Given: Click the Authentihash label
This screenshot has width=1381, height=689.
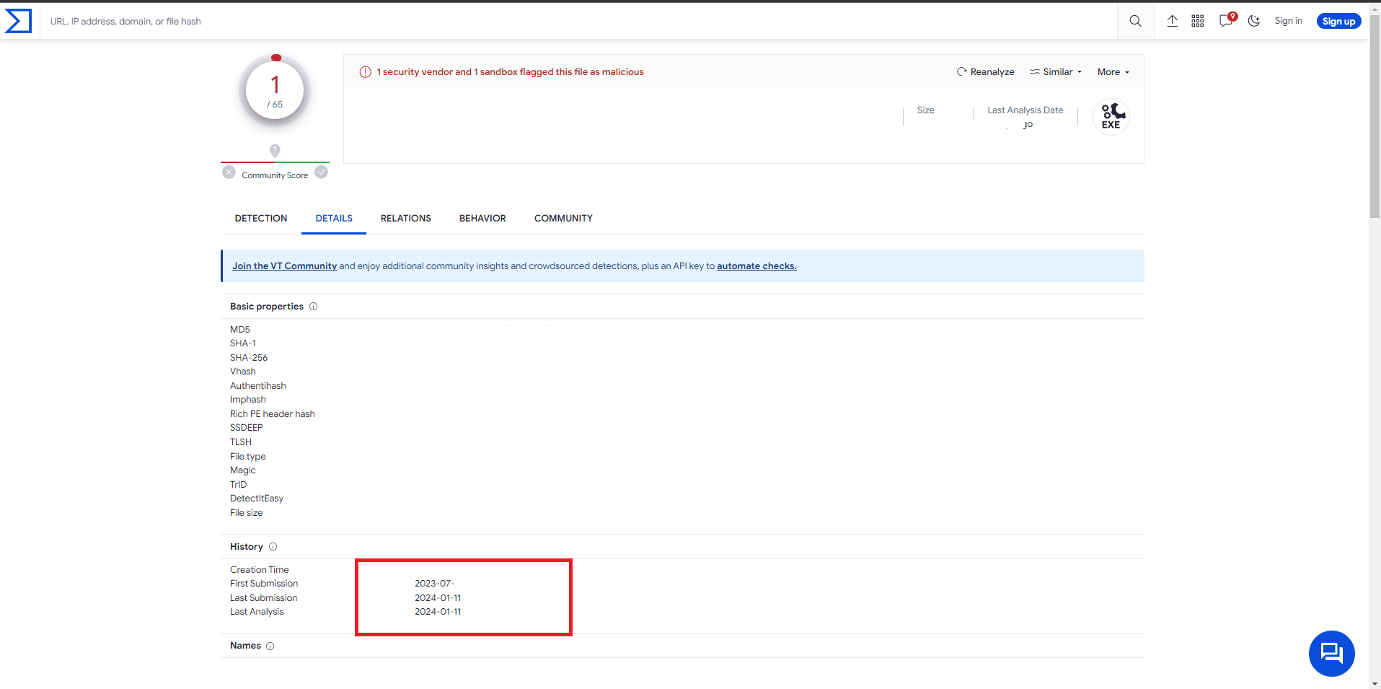Looking at the screenshot, I should [258, 386].
